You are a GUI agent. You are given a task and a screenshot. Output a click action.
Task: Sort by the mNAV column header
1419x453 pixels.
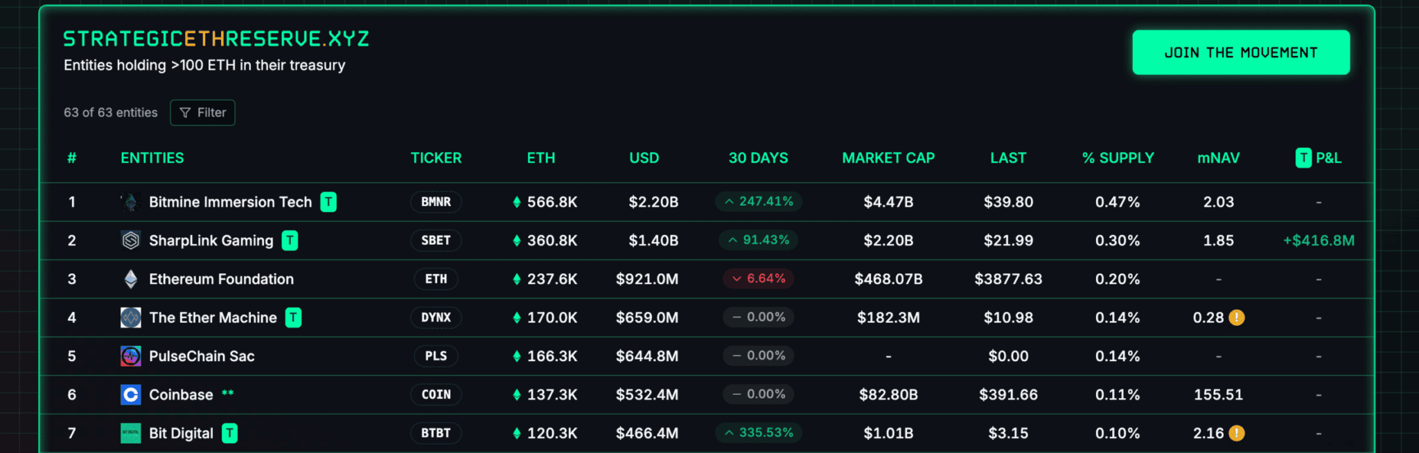pyautogui.click(x=1219, y=158)
